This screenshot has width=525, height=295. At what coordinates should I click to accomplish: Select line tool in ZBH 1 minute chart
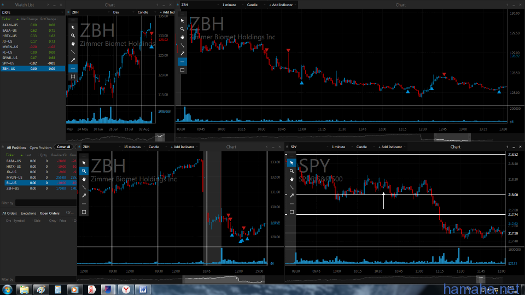182,45
